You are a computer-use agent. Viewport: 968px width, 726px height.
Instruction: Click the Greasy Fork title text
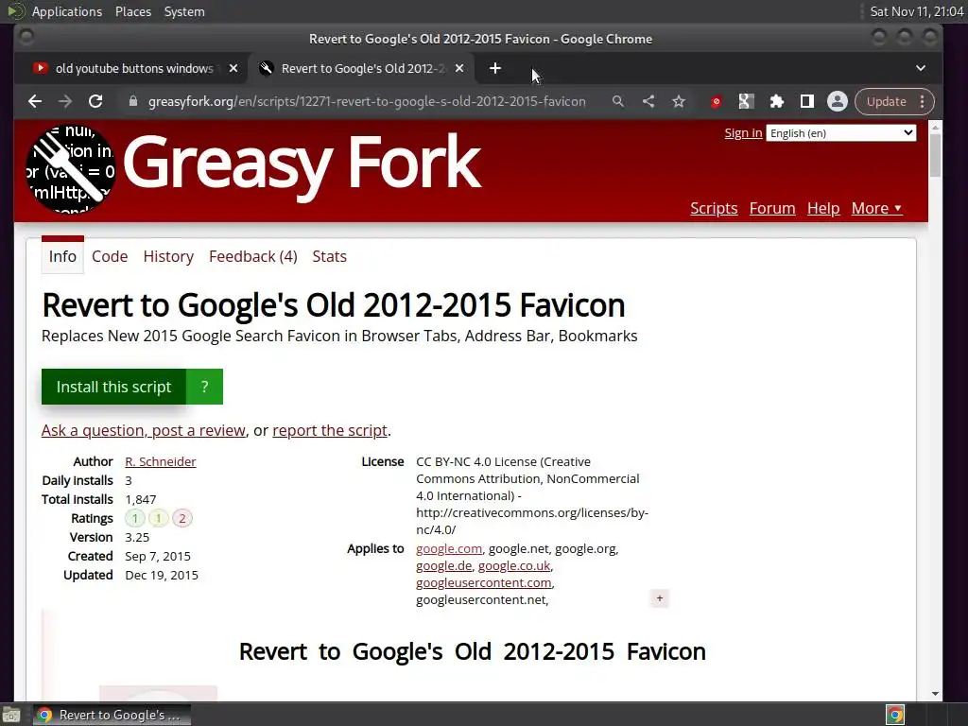point(302,164)
